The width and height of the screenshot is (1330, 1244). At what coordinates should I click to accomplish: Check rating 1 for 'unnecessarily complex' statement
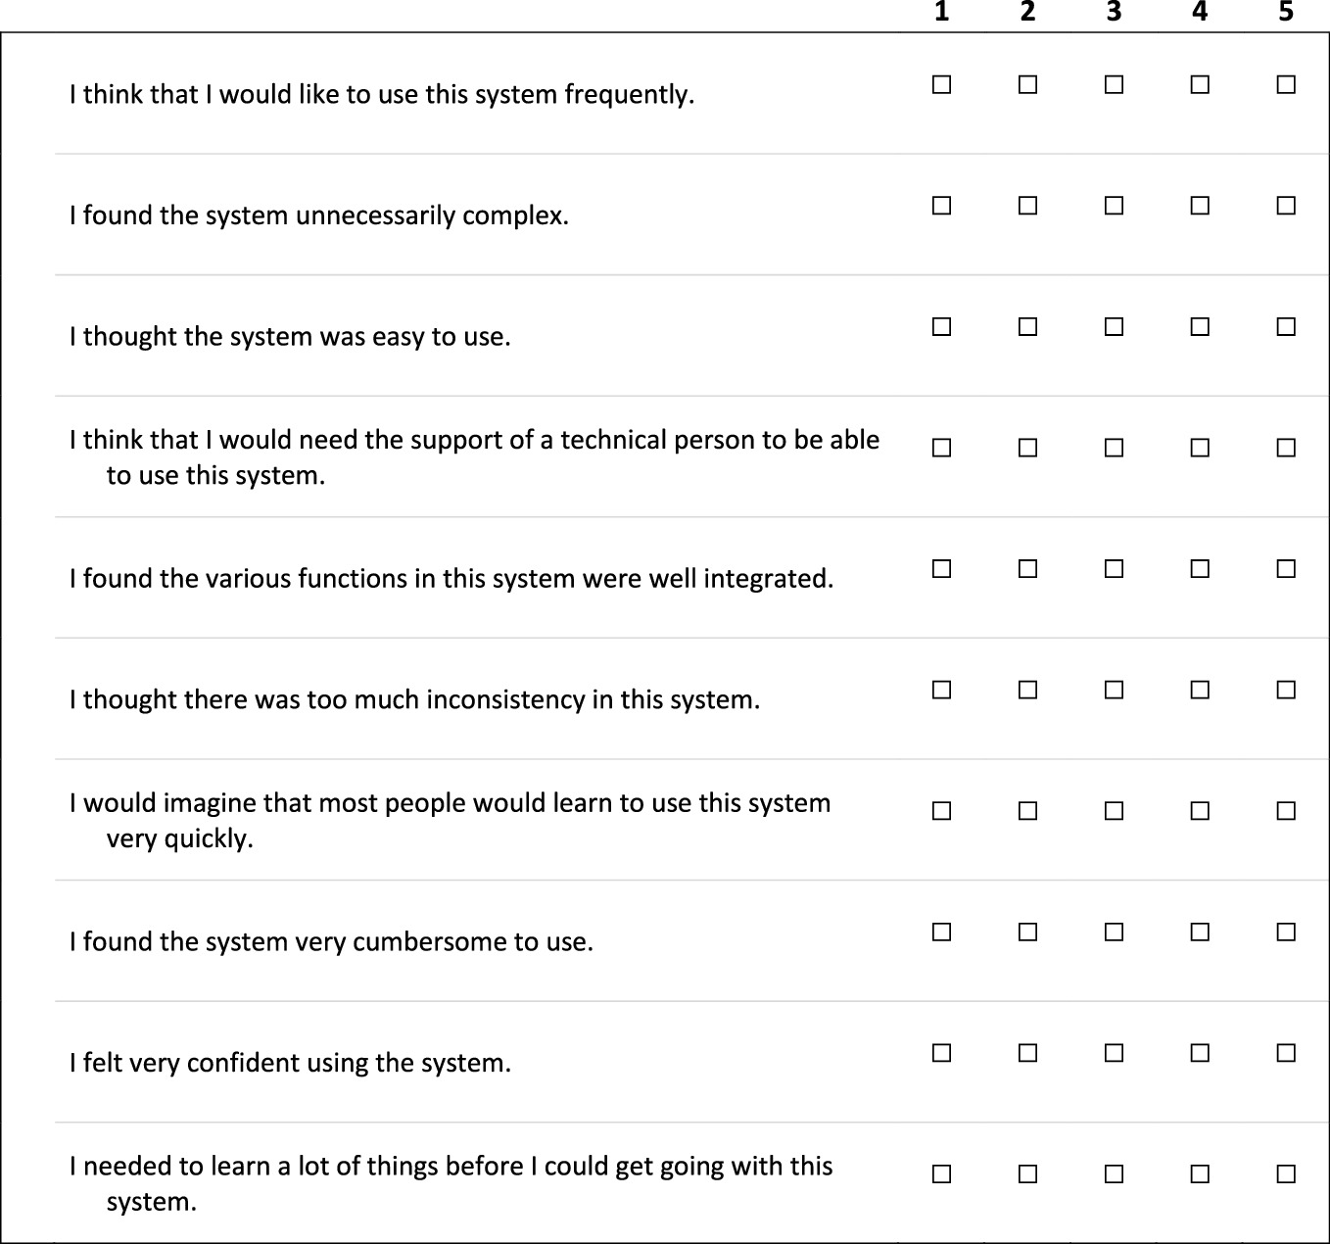click(x=941, y=206)
